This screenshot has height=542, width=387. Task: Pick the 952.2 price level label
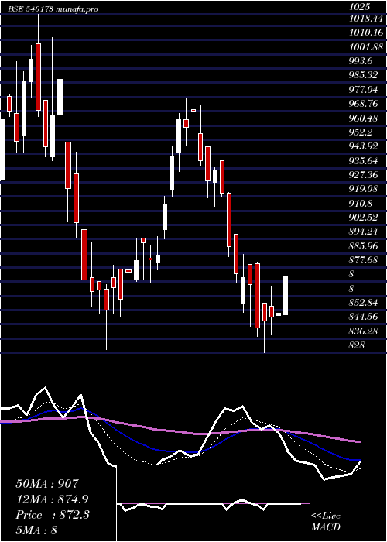(x=361, y=132)
